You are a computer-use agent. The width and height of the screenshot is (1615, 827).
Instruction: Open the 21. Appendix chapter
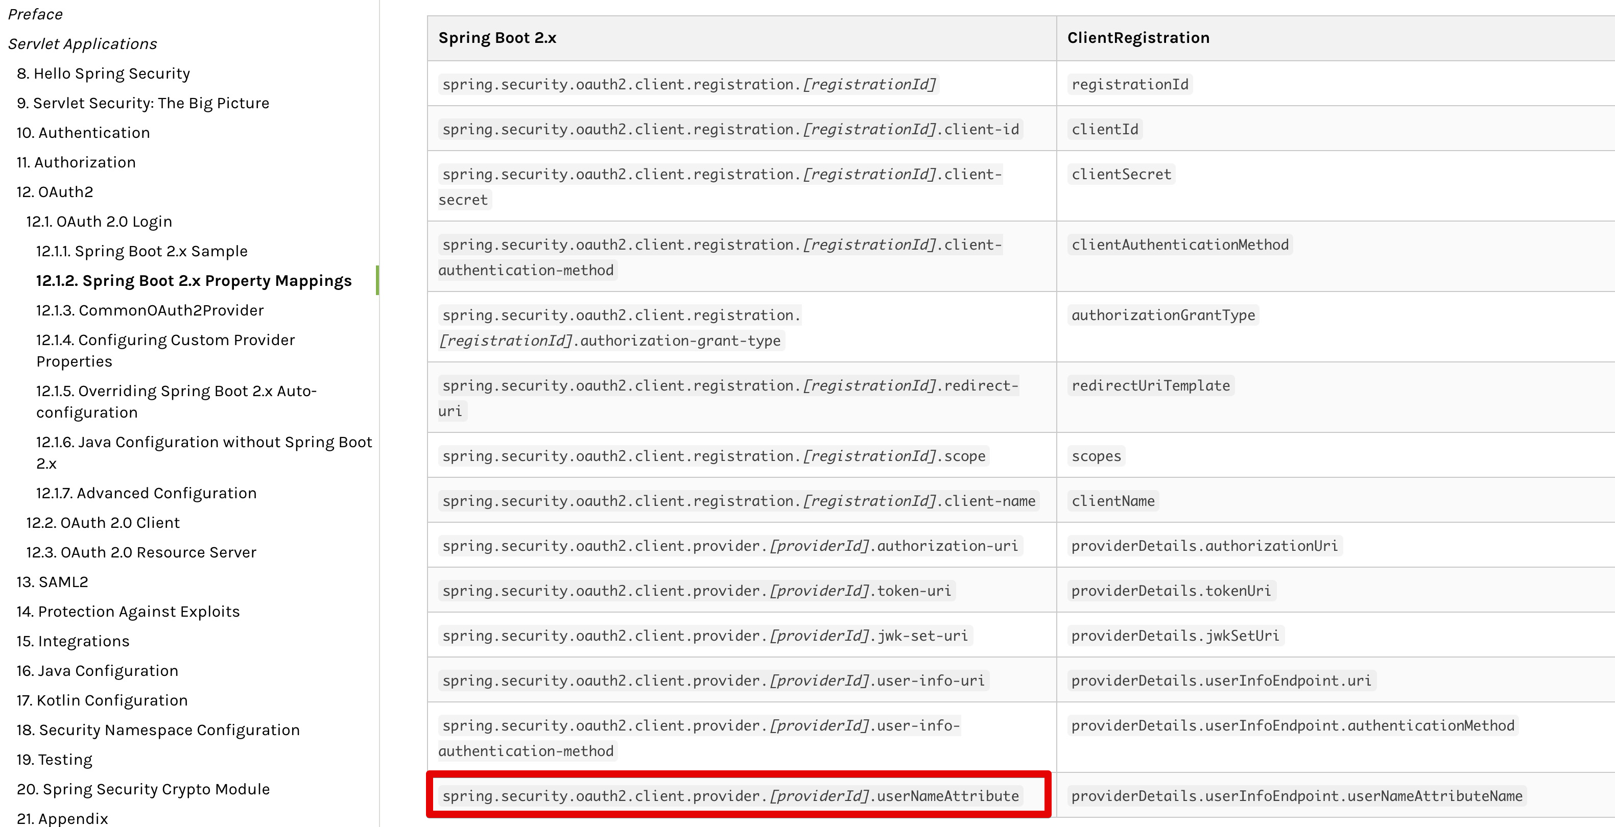62,818
